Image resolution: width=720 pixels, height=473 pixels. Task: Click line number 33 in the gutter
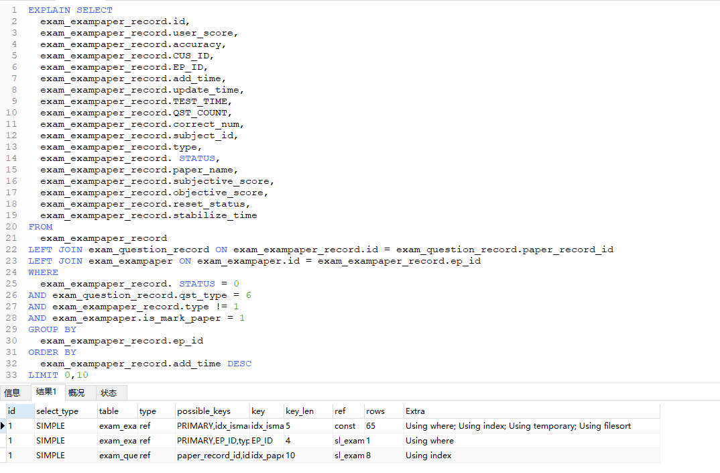coord(11,374)
